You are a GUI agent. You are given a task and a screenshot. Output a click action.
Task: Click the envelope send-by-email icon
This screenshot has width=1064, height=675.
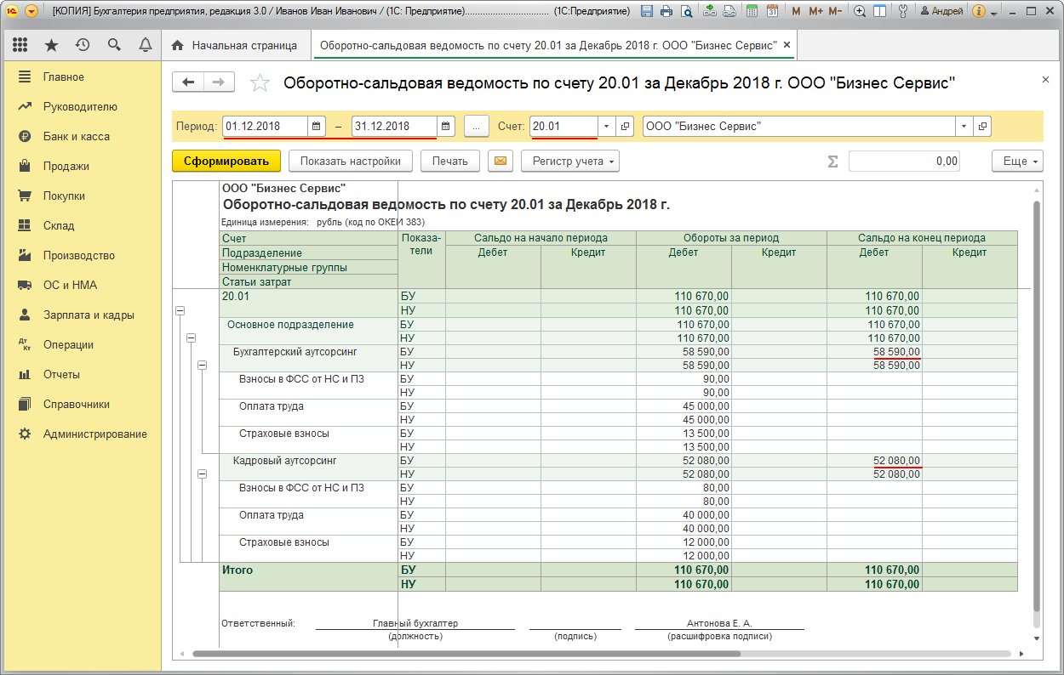[501, 161]
